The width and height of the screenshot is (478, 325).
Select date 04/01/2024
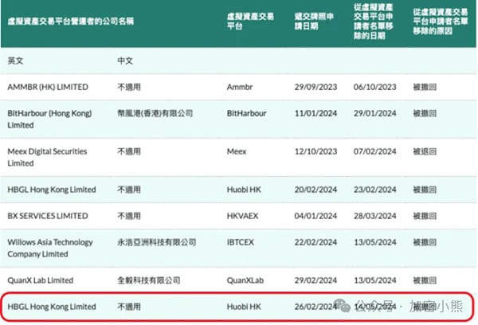point(315,216)
